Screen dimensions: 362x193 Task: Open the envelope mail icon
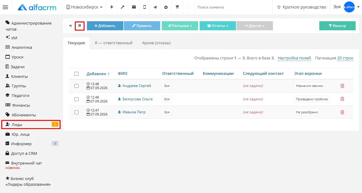(134, 7)
